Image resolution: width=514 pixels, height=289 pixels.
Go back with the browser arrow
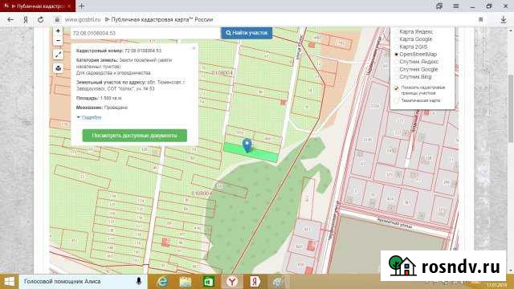(x=10, y=19)
